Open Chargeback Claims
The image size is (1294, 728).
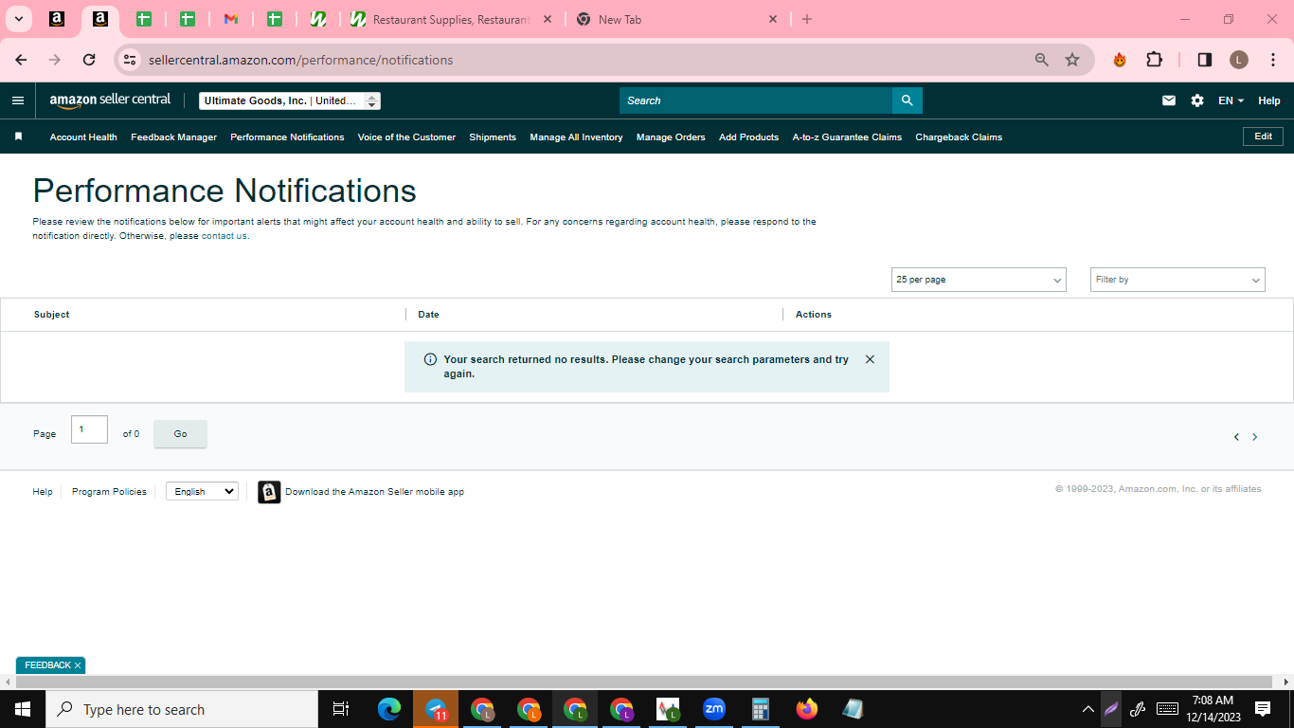point(959,136)
